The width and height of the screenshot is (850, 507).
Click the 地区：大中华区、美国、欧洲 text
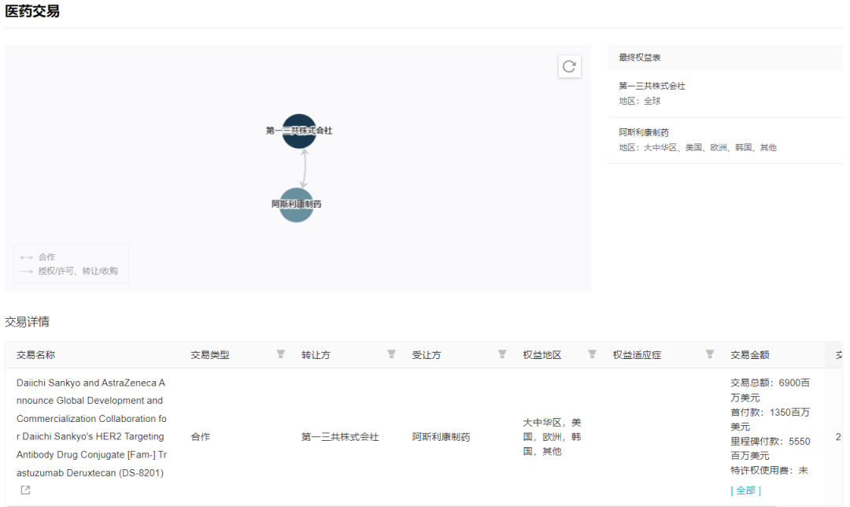point(697,147)
